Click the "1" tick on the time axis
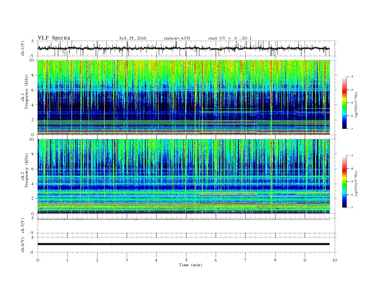This screenshot has width=377, height=292. point(67,260)
